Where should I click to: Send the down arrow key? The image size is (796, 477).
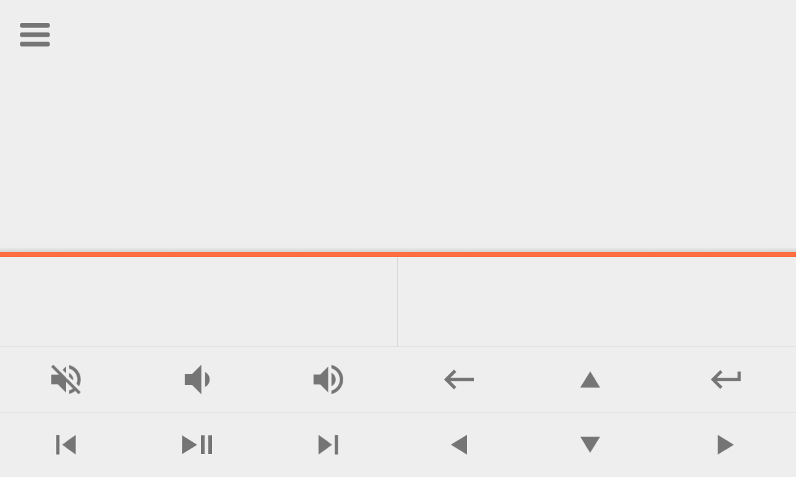click(590, 445)
